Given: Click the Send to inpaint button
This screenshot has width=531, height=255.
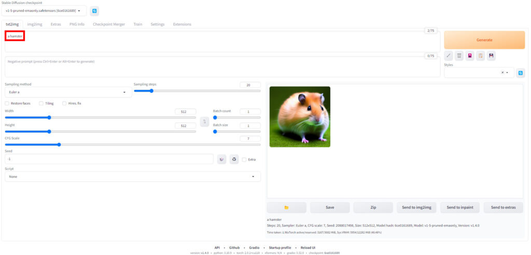Looking at the screenshot, I should click(x=459, y=207).
